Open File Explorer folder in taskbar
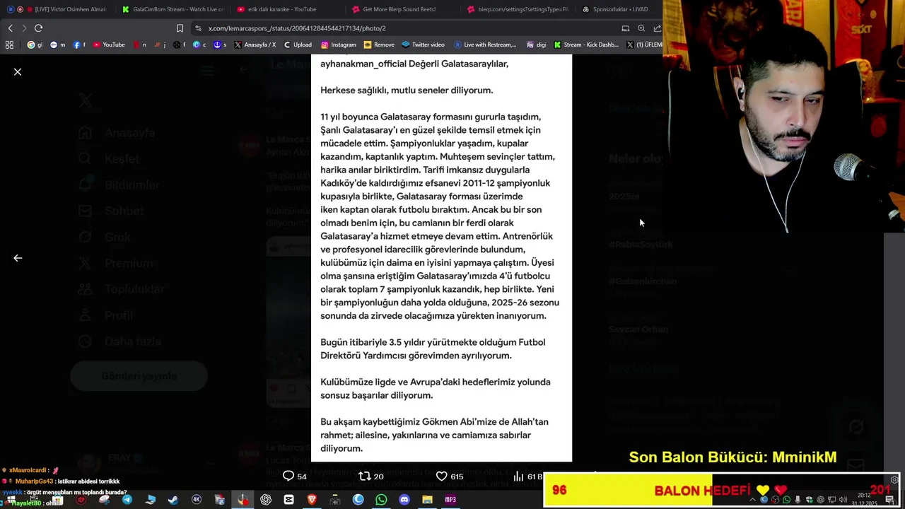 pyautogui.click(x=427, y=500)
